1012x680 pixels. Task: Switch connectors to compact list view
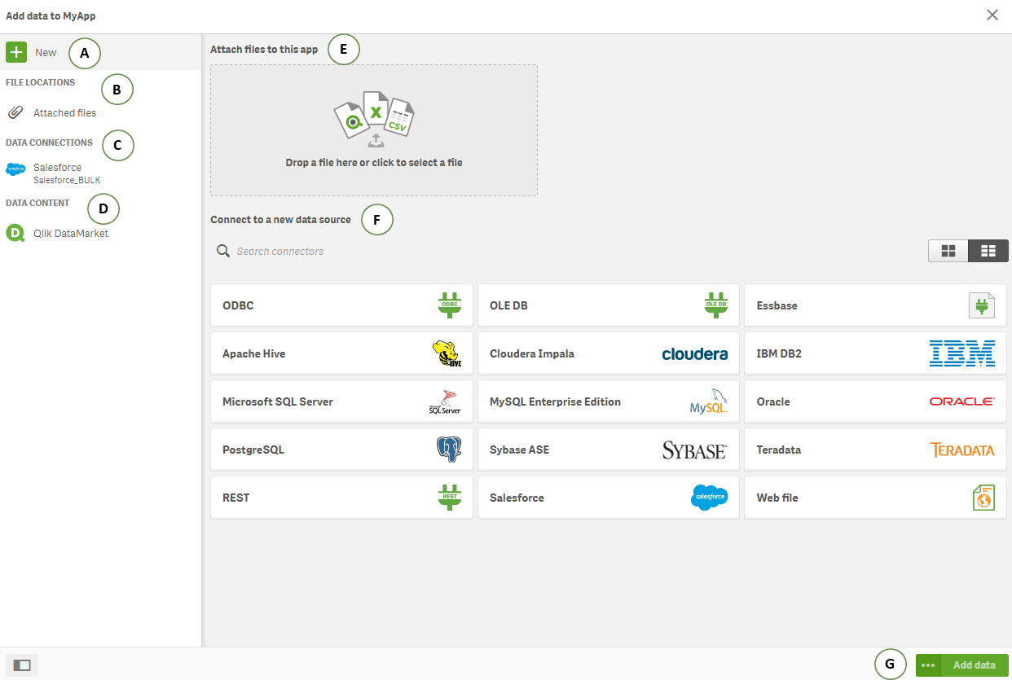988,251
